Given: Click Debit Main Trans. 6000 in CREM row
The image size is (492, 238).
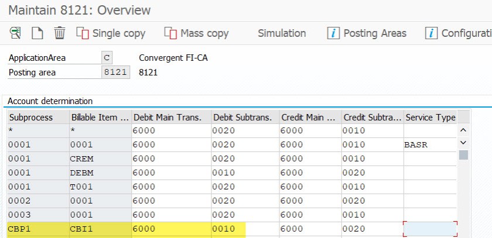Looking at the screenshot, I should [171, 159].
